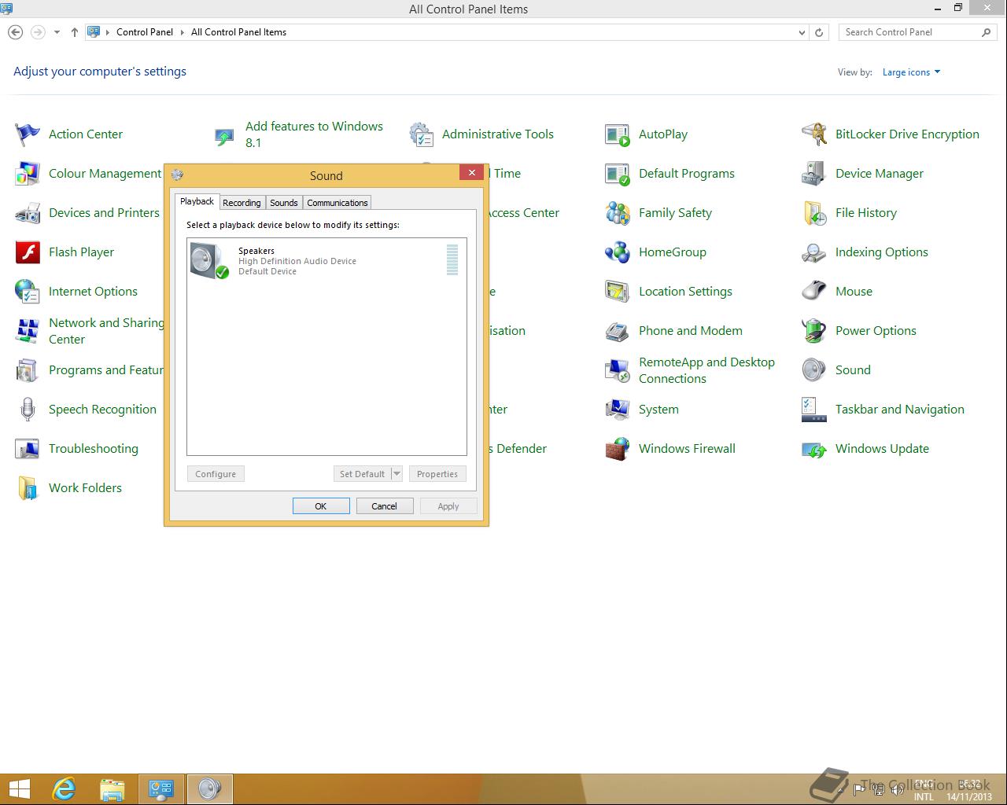Switch to the Communications tab
Viewport: 1007px width, 805px height.
pyautogui.click(x=338, y=203)
